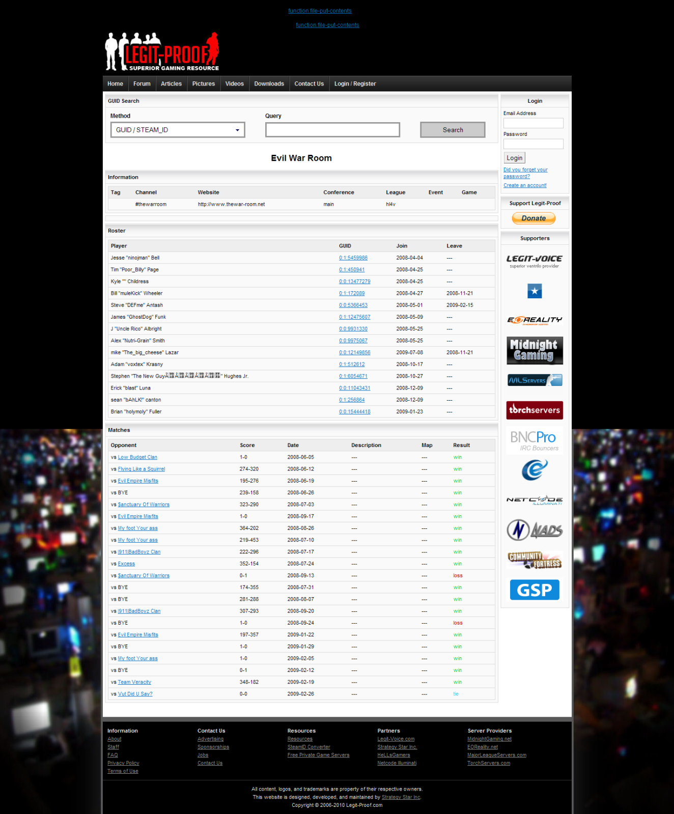Go to Downloads in navigation bar

click(x=269, y=84)
